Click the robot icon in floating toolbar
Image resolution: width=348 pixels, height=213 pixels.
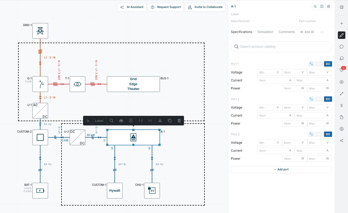pos(121,121)
